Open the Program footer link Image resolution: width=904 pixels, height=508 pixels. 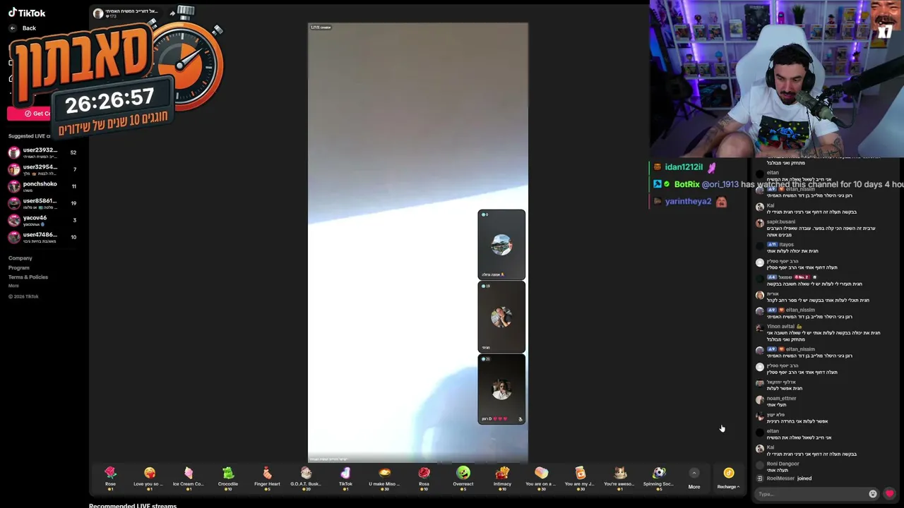(x=19, y=267)
